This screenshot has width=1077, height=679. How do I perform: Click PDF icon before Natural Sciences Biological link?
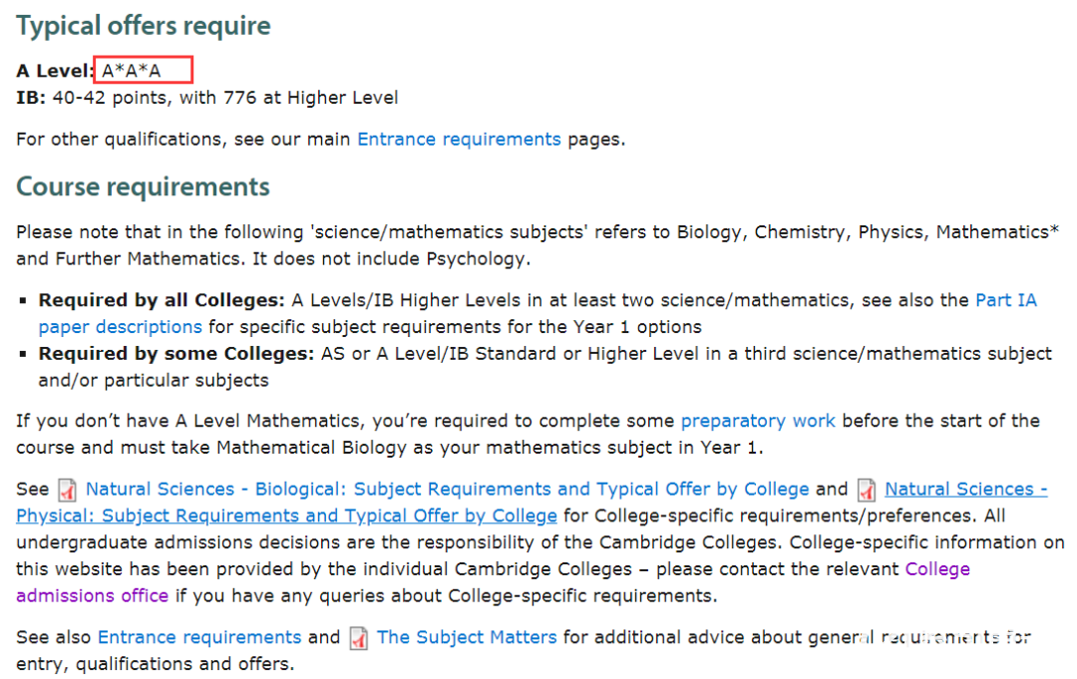point(67,491)
